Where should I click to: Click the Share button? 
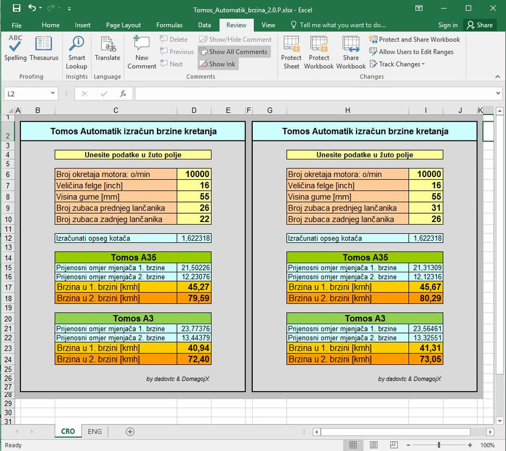(480, 25)
